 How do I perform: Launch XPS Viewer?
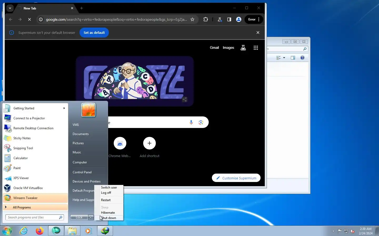tap(35, 178)
